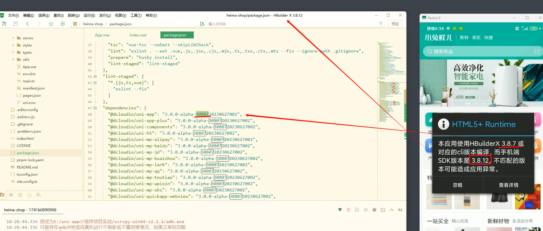Open main.ts in the file tree

tap(29, 81)
